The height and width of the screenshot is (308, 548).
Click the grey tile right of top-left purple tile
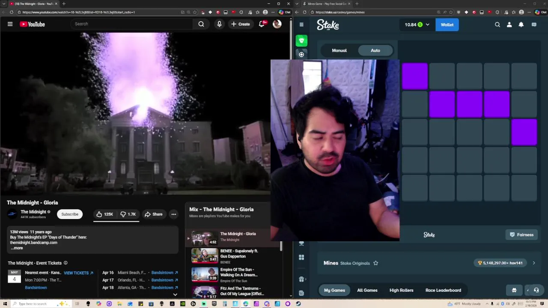click(x=442, y=76)
